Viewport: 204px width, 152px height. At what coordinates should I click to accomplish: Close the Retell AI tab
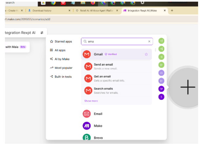point(117,11)
